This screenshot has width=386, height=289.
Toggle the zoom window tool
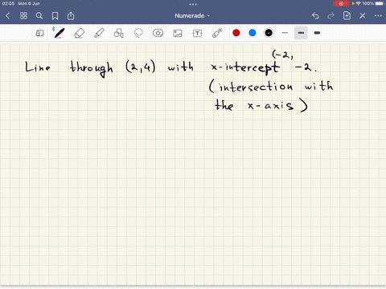click(39, 33)
